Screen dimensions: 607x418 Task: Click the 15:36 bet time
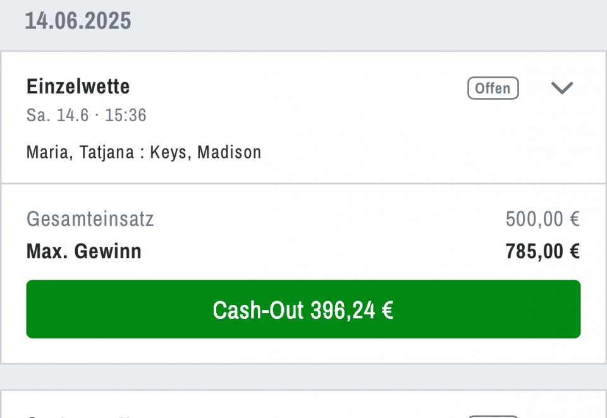click(125, 115)
